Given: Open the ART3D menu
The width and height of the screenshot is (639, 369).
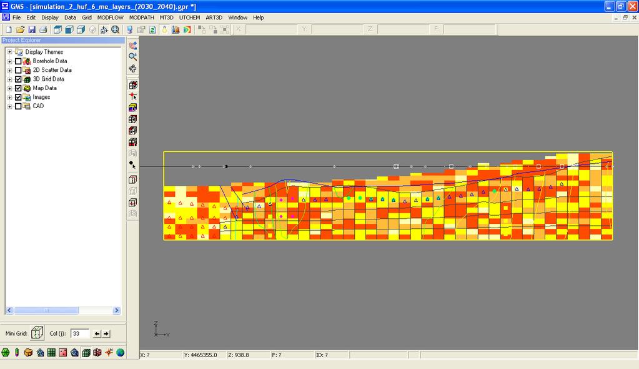Looking at the screenshot, I should 214,18.
